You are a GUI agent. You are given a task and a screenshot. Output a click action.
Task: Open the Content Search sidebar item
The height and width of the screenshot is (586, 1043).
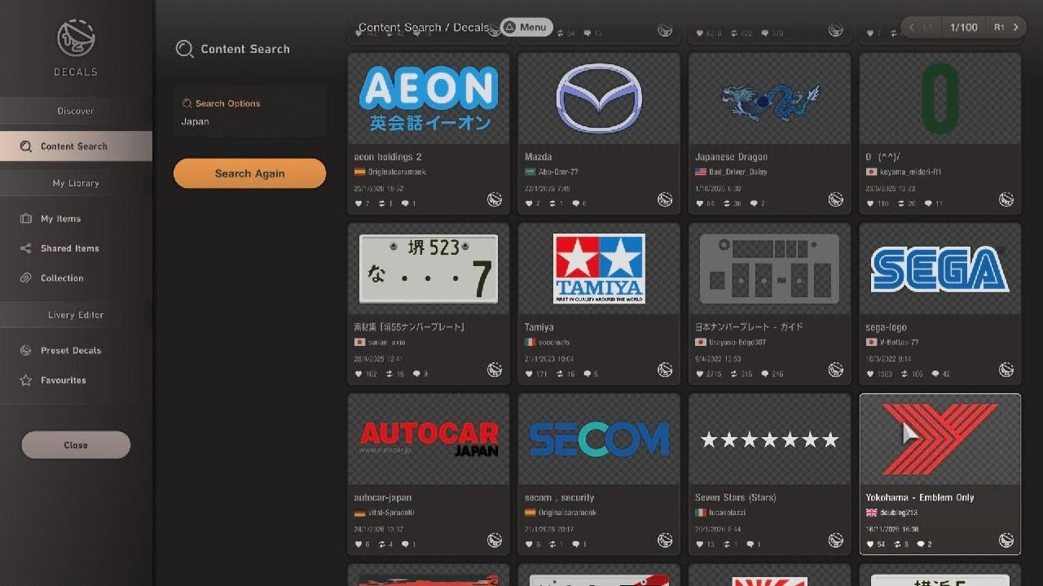76,146
